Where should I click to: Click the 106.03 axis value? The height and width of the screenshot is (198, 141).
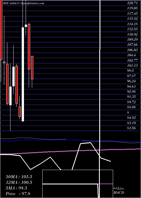(133, 50)
